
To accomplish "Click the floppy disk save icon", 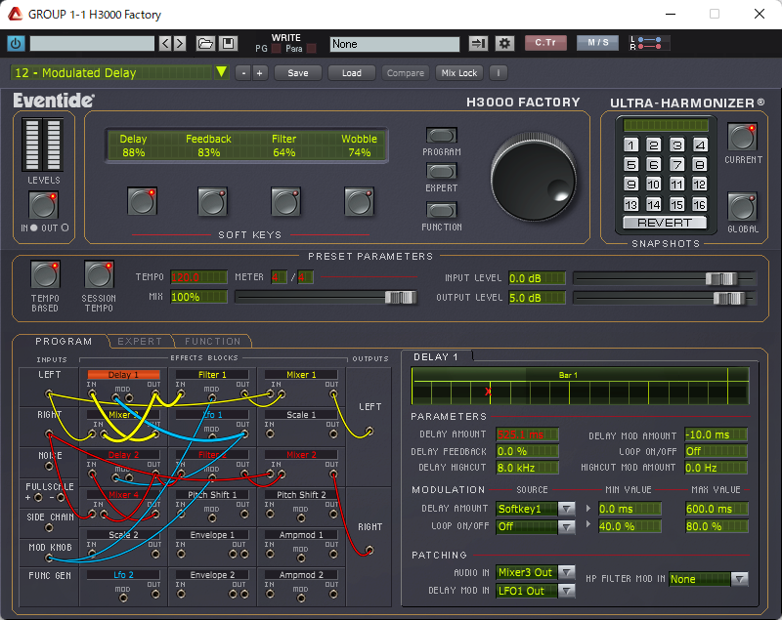I will tap(229, 43).
